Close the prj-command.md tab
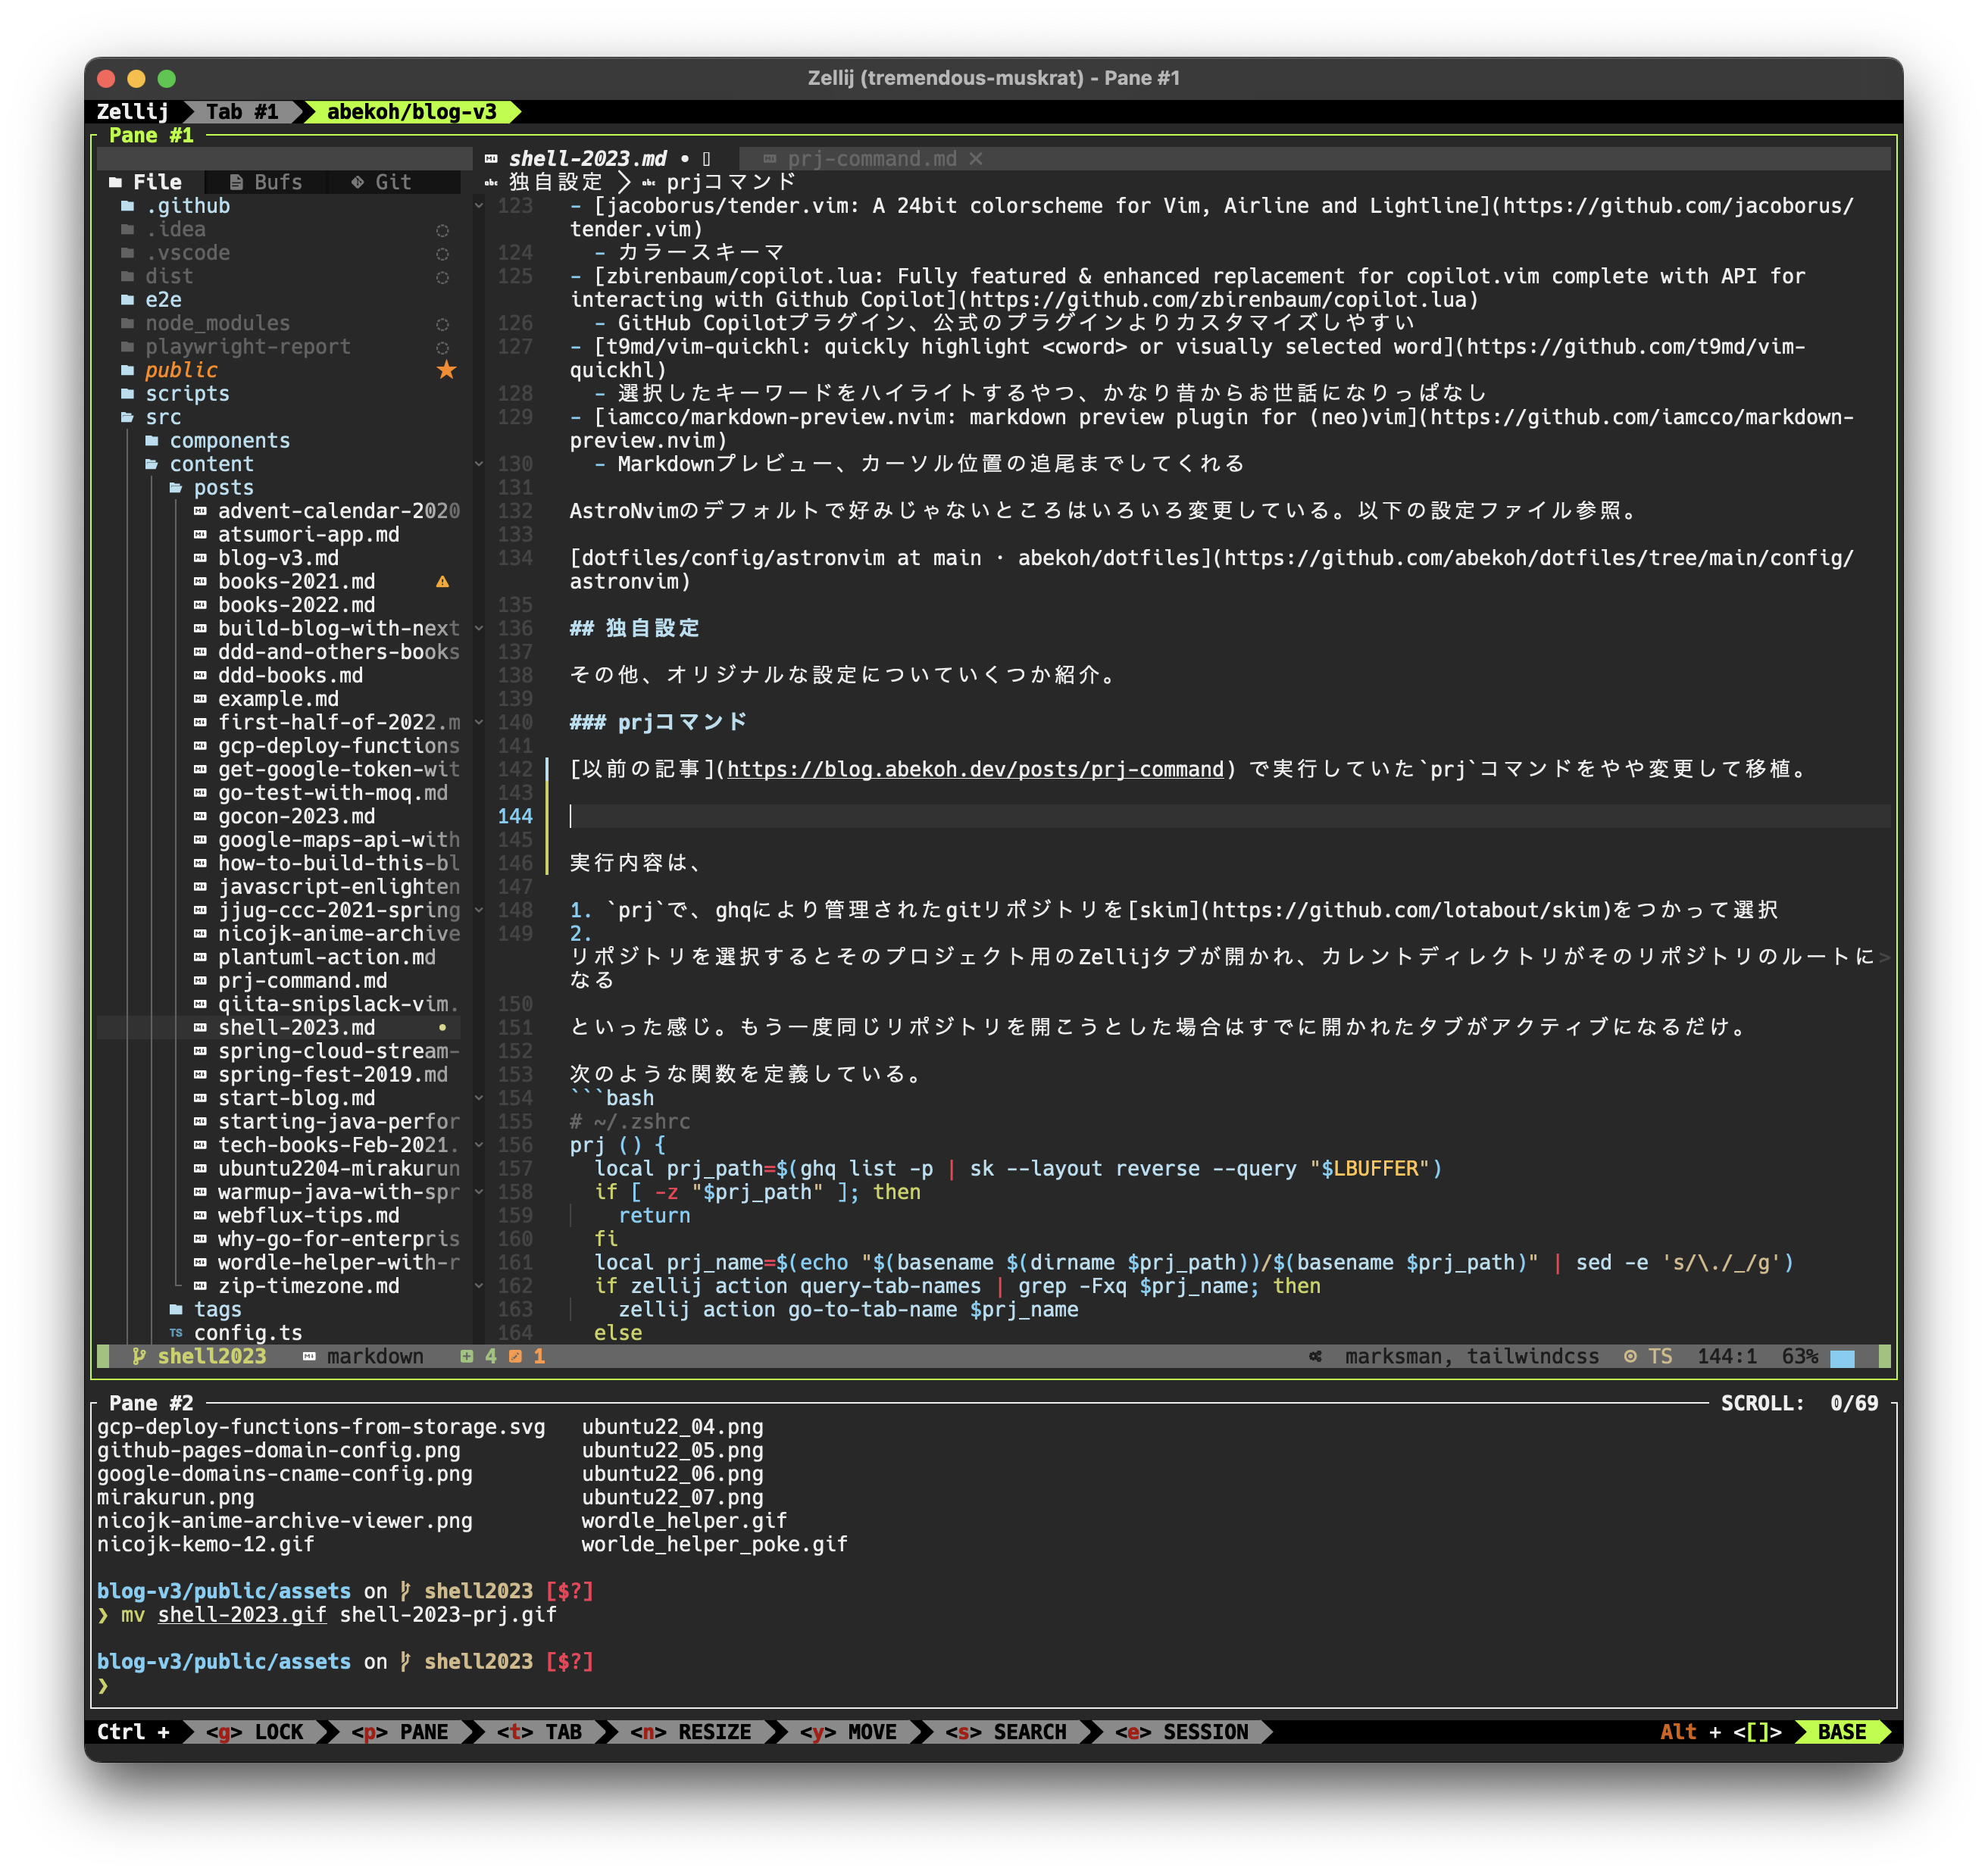The image size is (1988, 1874). tap(976, 159)
